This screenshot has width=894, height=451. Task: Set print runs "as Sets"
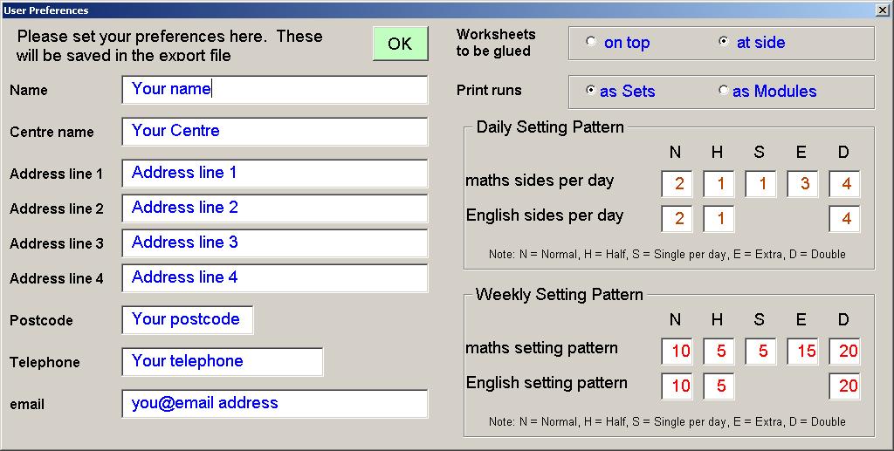(x=621, y=91)
